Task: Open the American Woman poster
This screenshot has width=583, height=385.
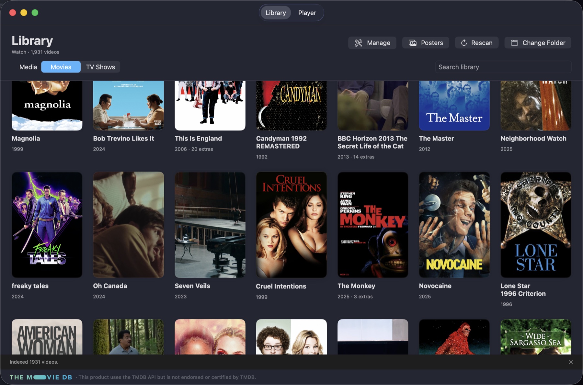Action: pos(47,337)
